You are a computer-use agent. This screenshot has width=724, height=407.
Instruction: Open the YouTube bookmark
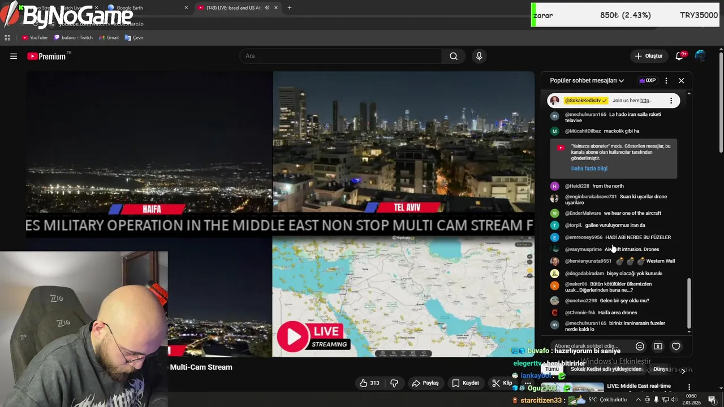click(x=35, y=38)
